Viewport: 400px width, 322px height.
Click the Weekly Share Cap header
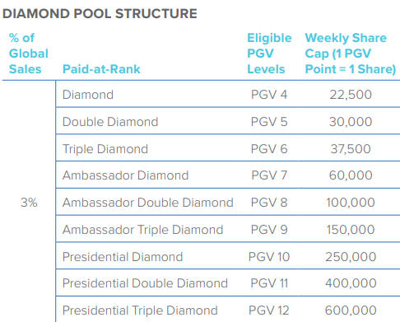click(351, 54)
